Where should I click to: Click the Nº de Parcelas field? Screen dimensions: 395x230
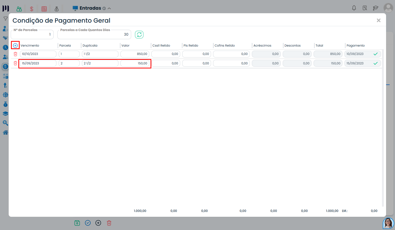[32, 35]
